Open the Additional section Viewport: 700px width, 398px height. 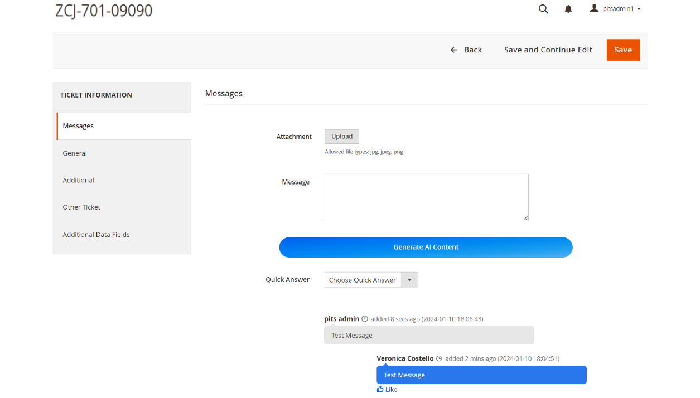(78, 180)
